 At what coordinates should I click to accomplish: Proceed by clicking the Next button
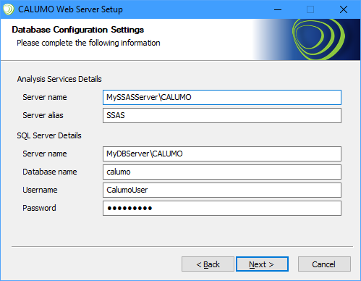tap(262, 264)
